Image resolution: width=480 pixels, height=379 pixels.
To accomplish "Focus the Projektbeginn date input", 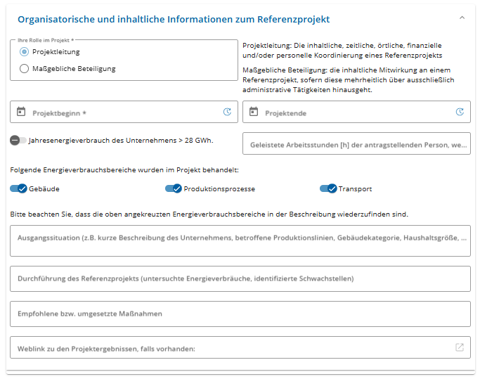I will tap(124, 112).
